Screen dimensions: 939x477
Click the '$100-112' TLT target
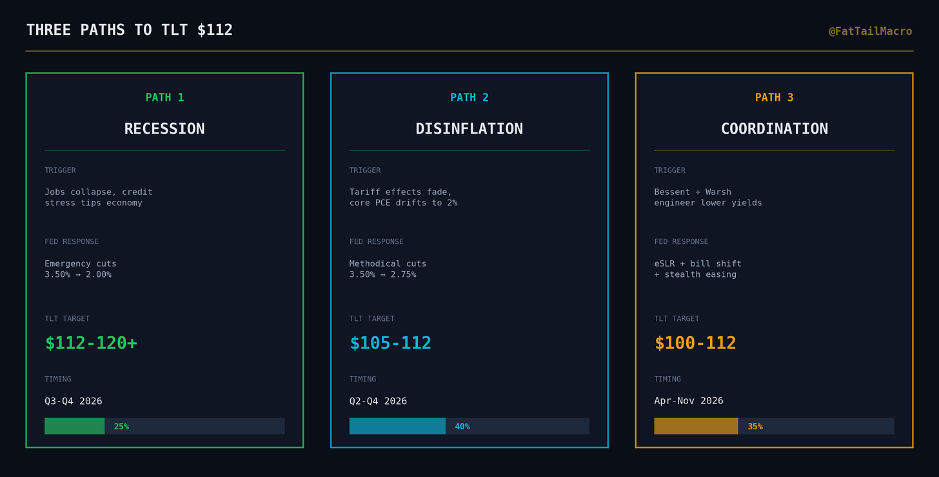point(695,343)
